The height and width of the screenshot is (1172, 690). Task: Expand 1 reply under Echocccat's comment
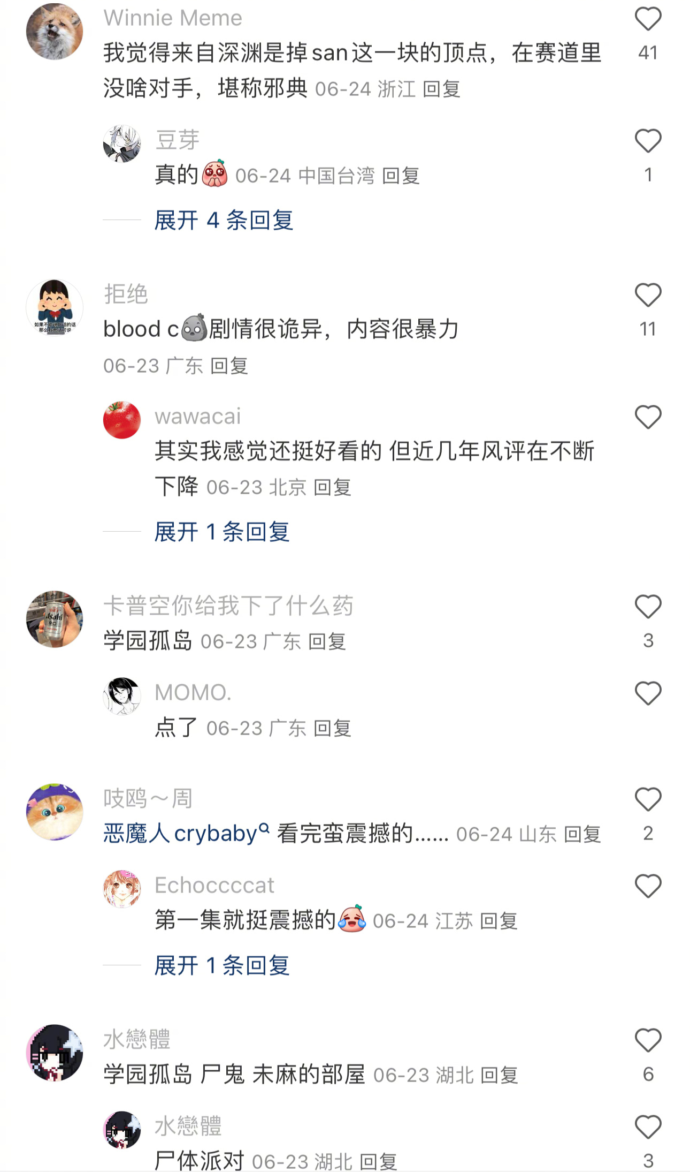[x=222, y=965]
